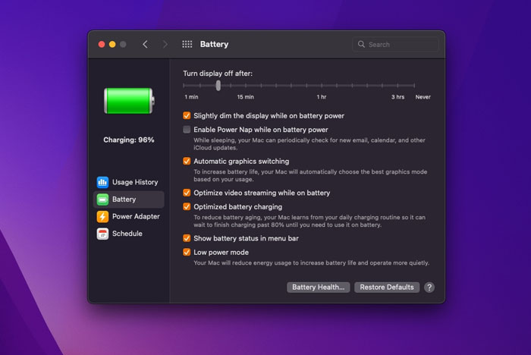Open help with the question mark button

(x=429, y=287)
